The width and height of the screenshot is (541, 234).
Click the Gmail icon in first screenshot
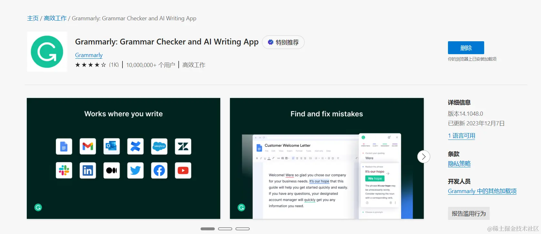pyautogui.click(x=88, y=146)
